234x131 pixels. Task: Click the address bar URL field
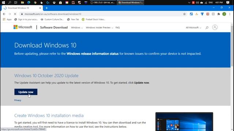point(103,14)
